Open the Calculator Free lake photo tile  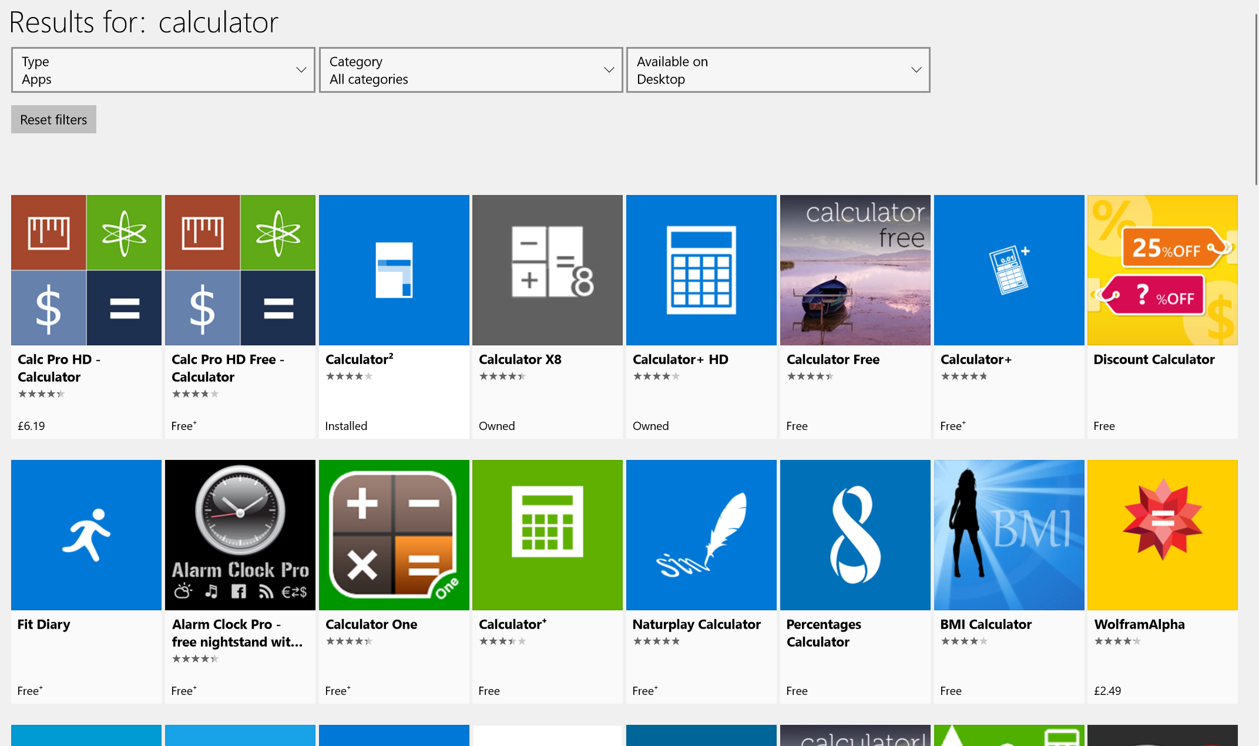(x=855, y=270)
